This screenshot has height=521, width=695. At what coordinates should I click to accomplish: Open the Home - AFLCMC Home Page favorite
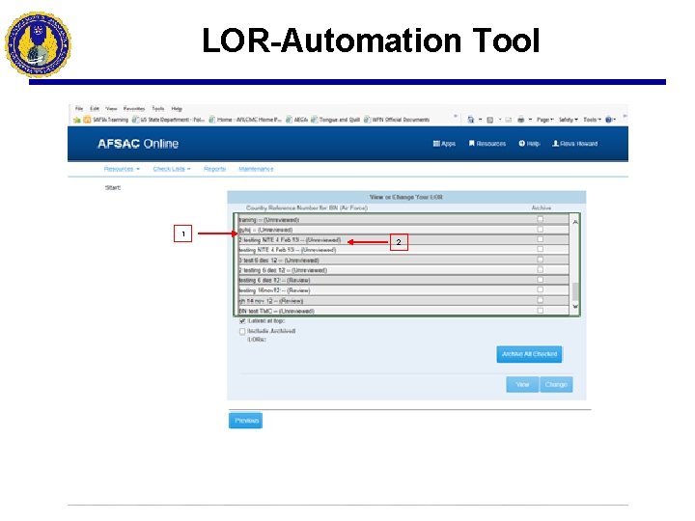245,120
